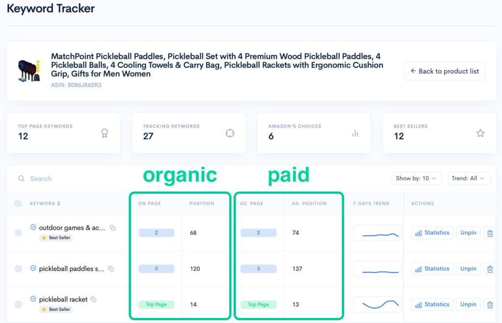Image resolution: width=502 pixels, height=323 pixels.
Task: Click the star icon on Best Sellers card
Action: pos(480,133)
